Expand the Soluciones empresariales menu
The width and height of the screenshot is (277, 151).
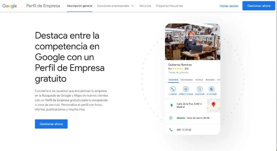[x=115, y=6]
